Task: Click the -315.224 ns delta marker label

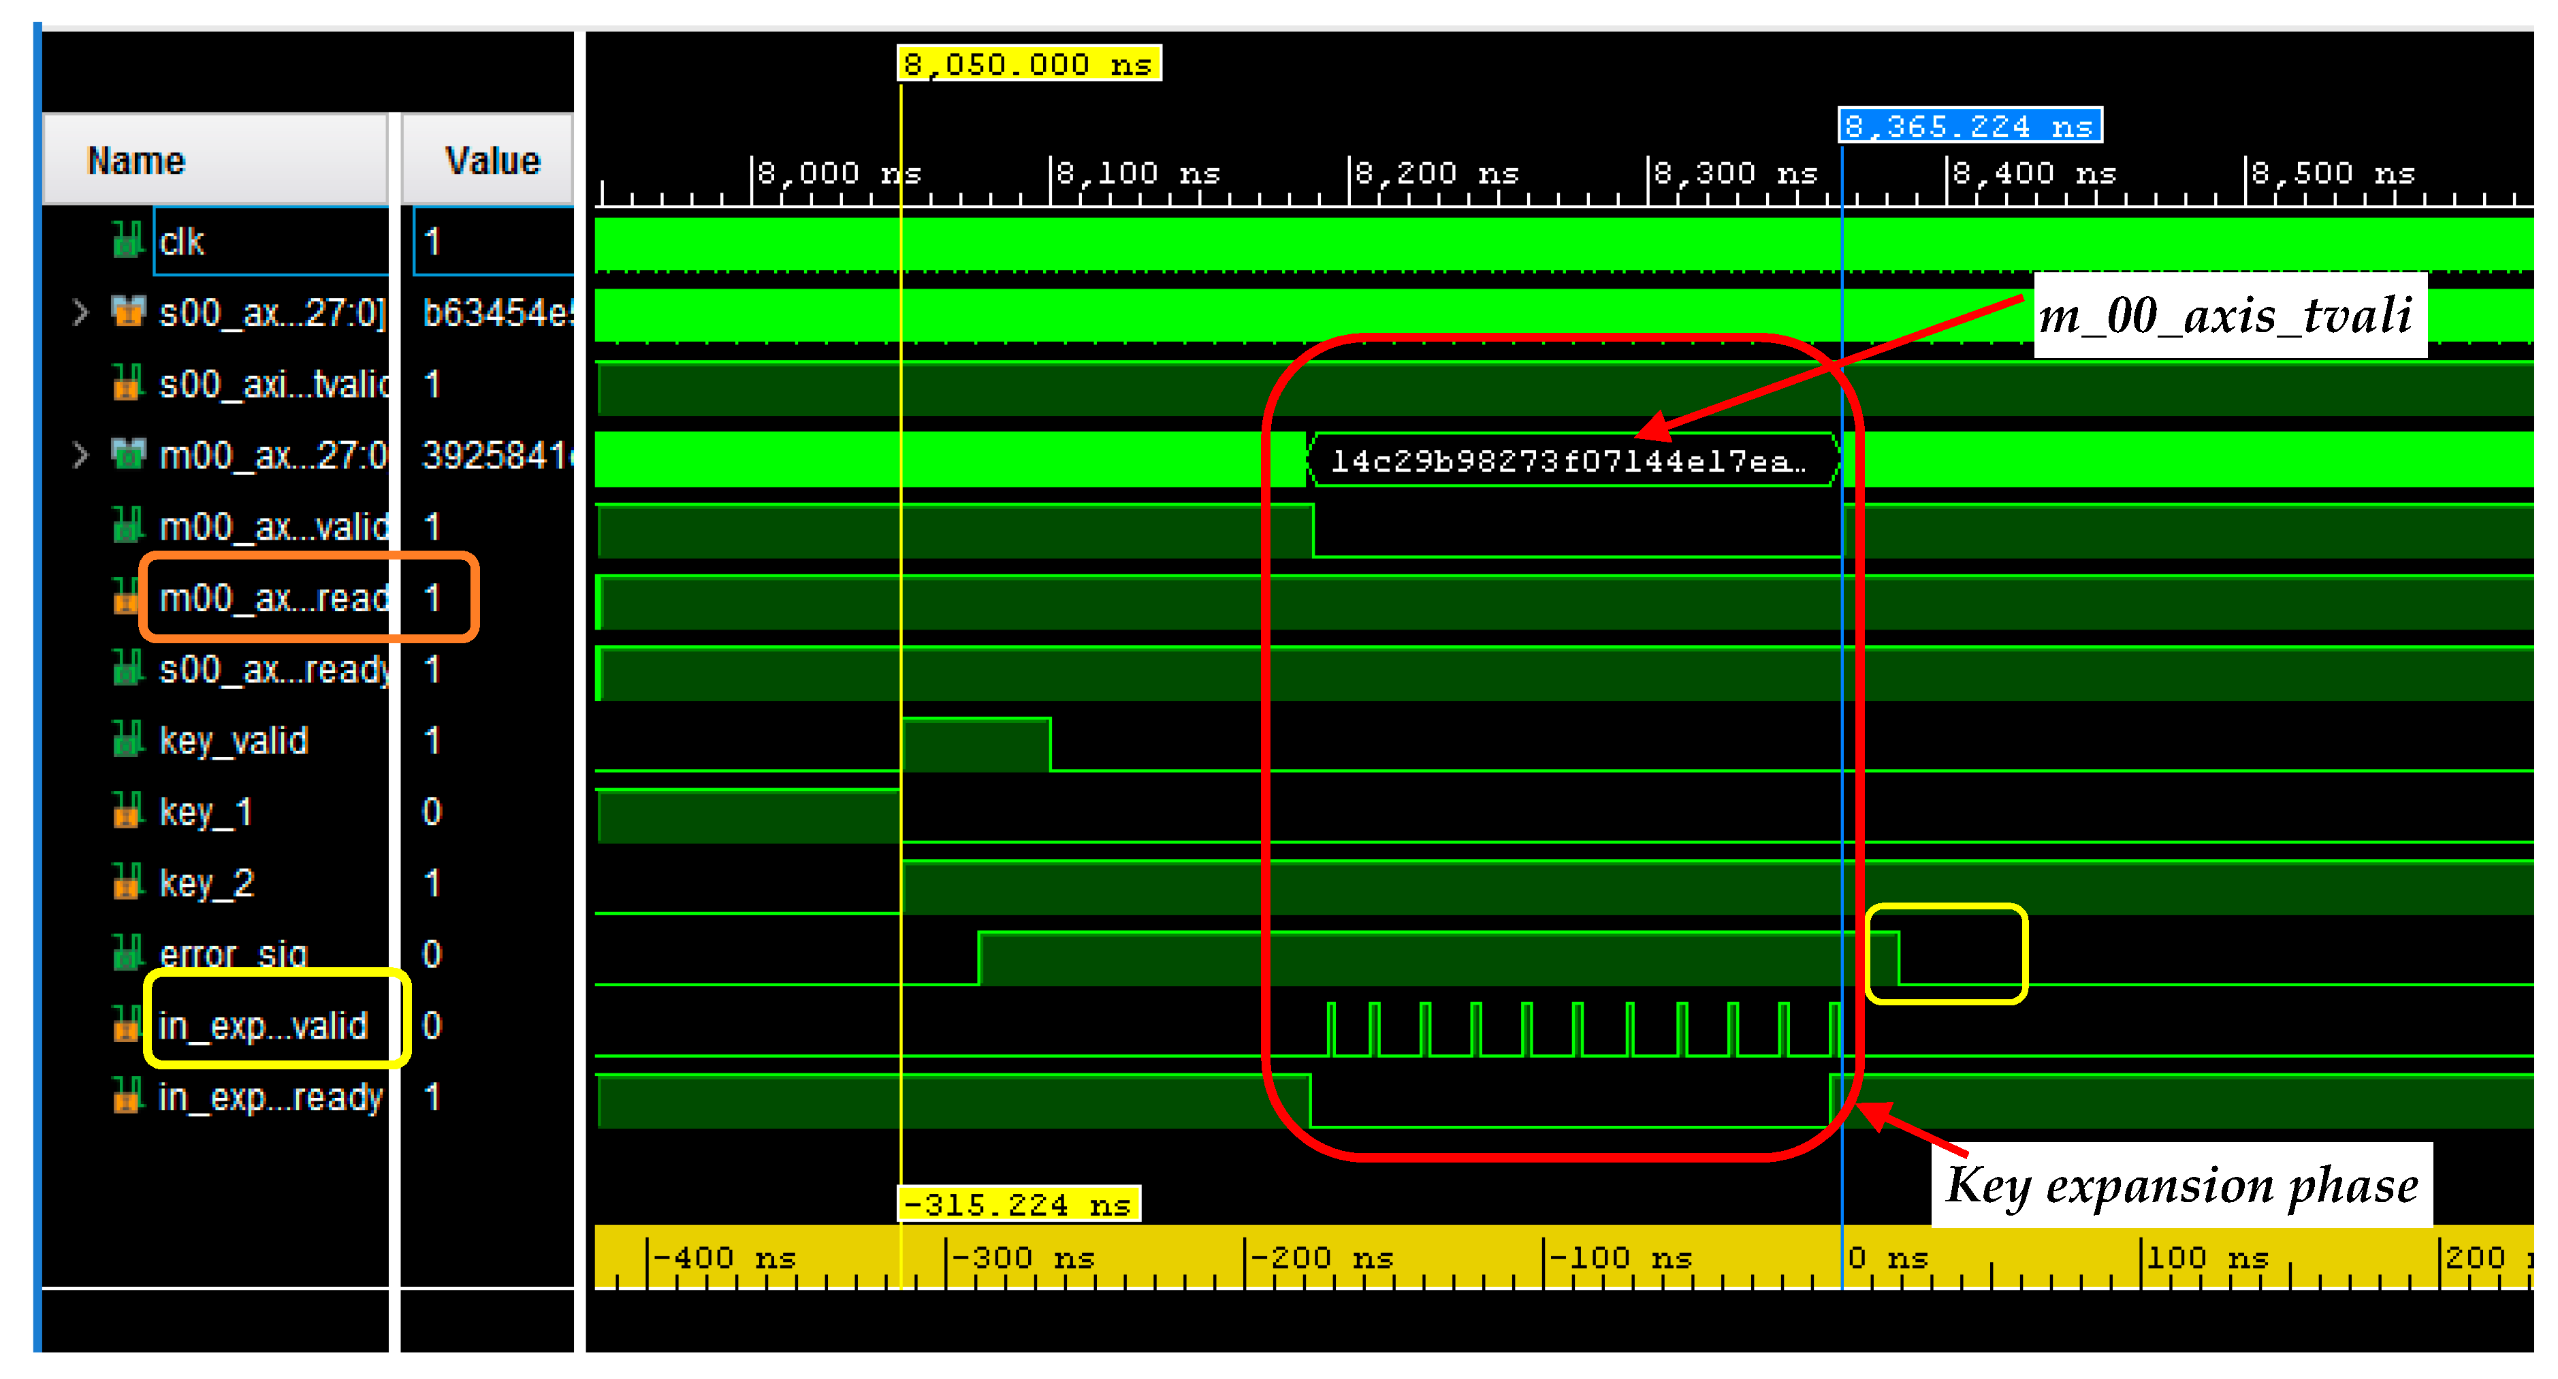Action: pos(1019,1204)
